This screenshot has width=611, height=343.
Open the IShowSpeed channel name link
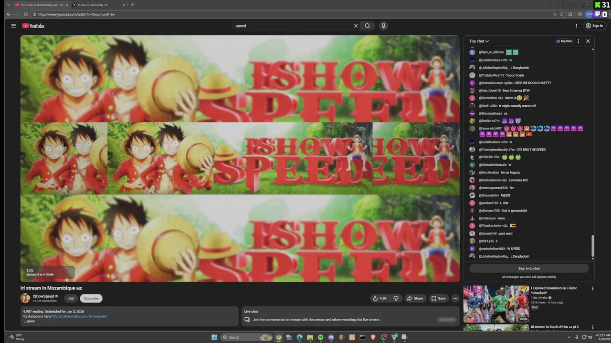[43, 296]
